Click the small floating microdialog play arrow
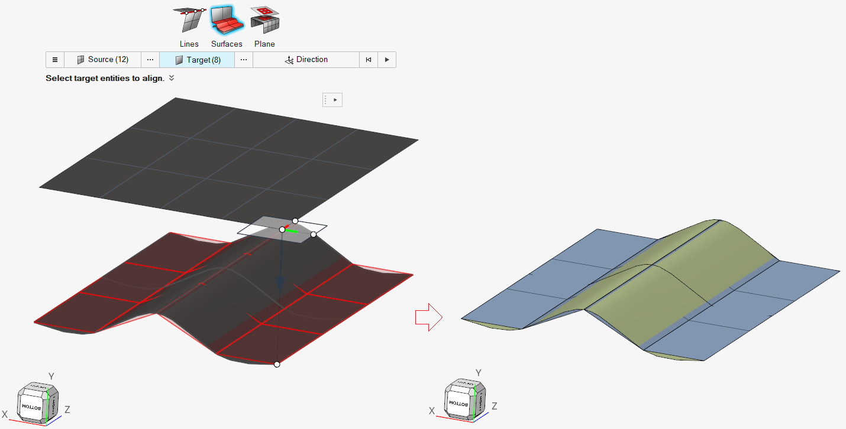Viewport: 846px width, 429px height. [335, 100]
